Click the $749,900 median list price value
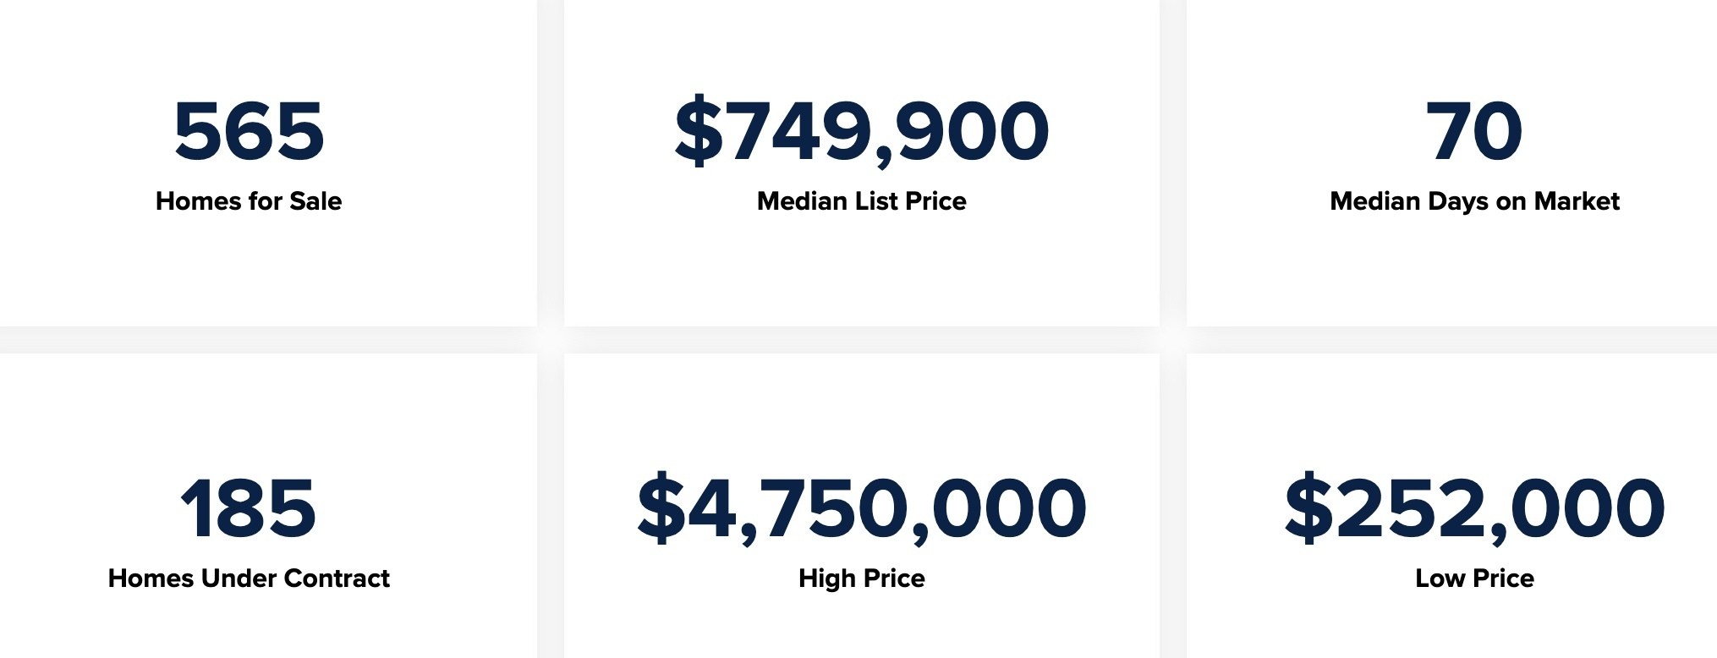 pos(861,131)
